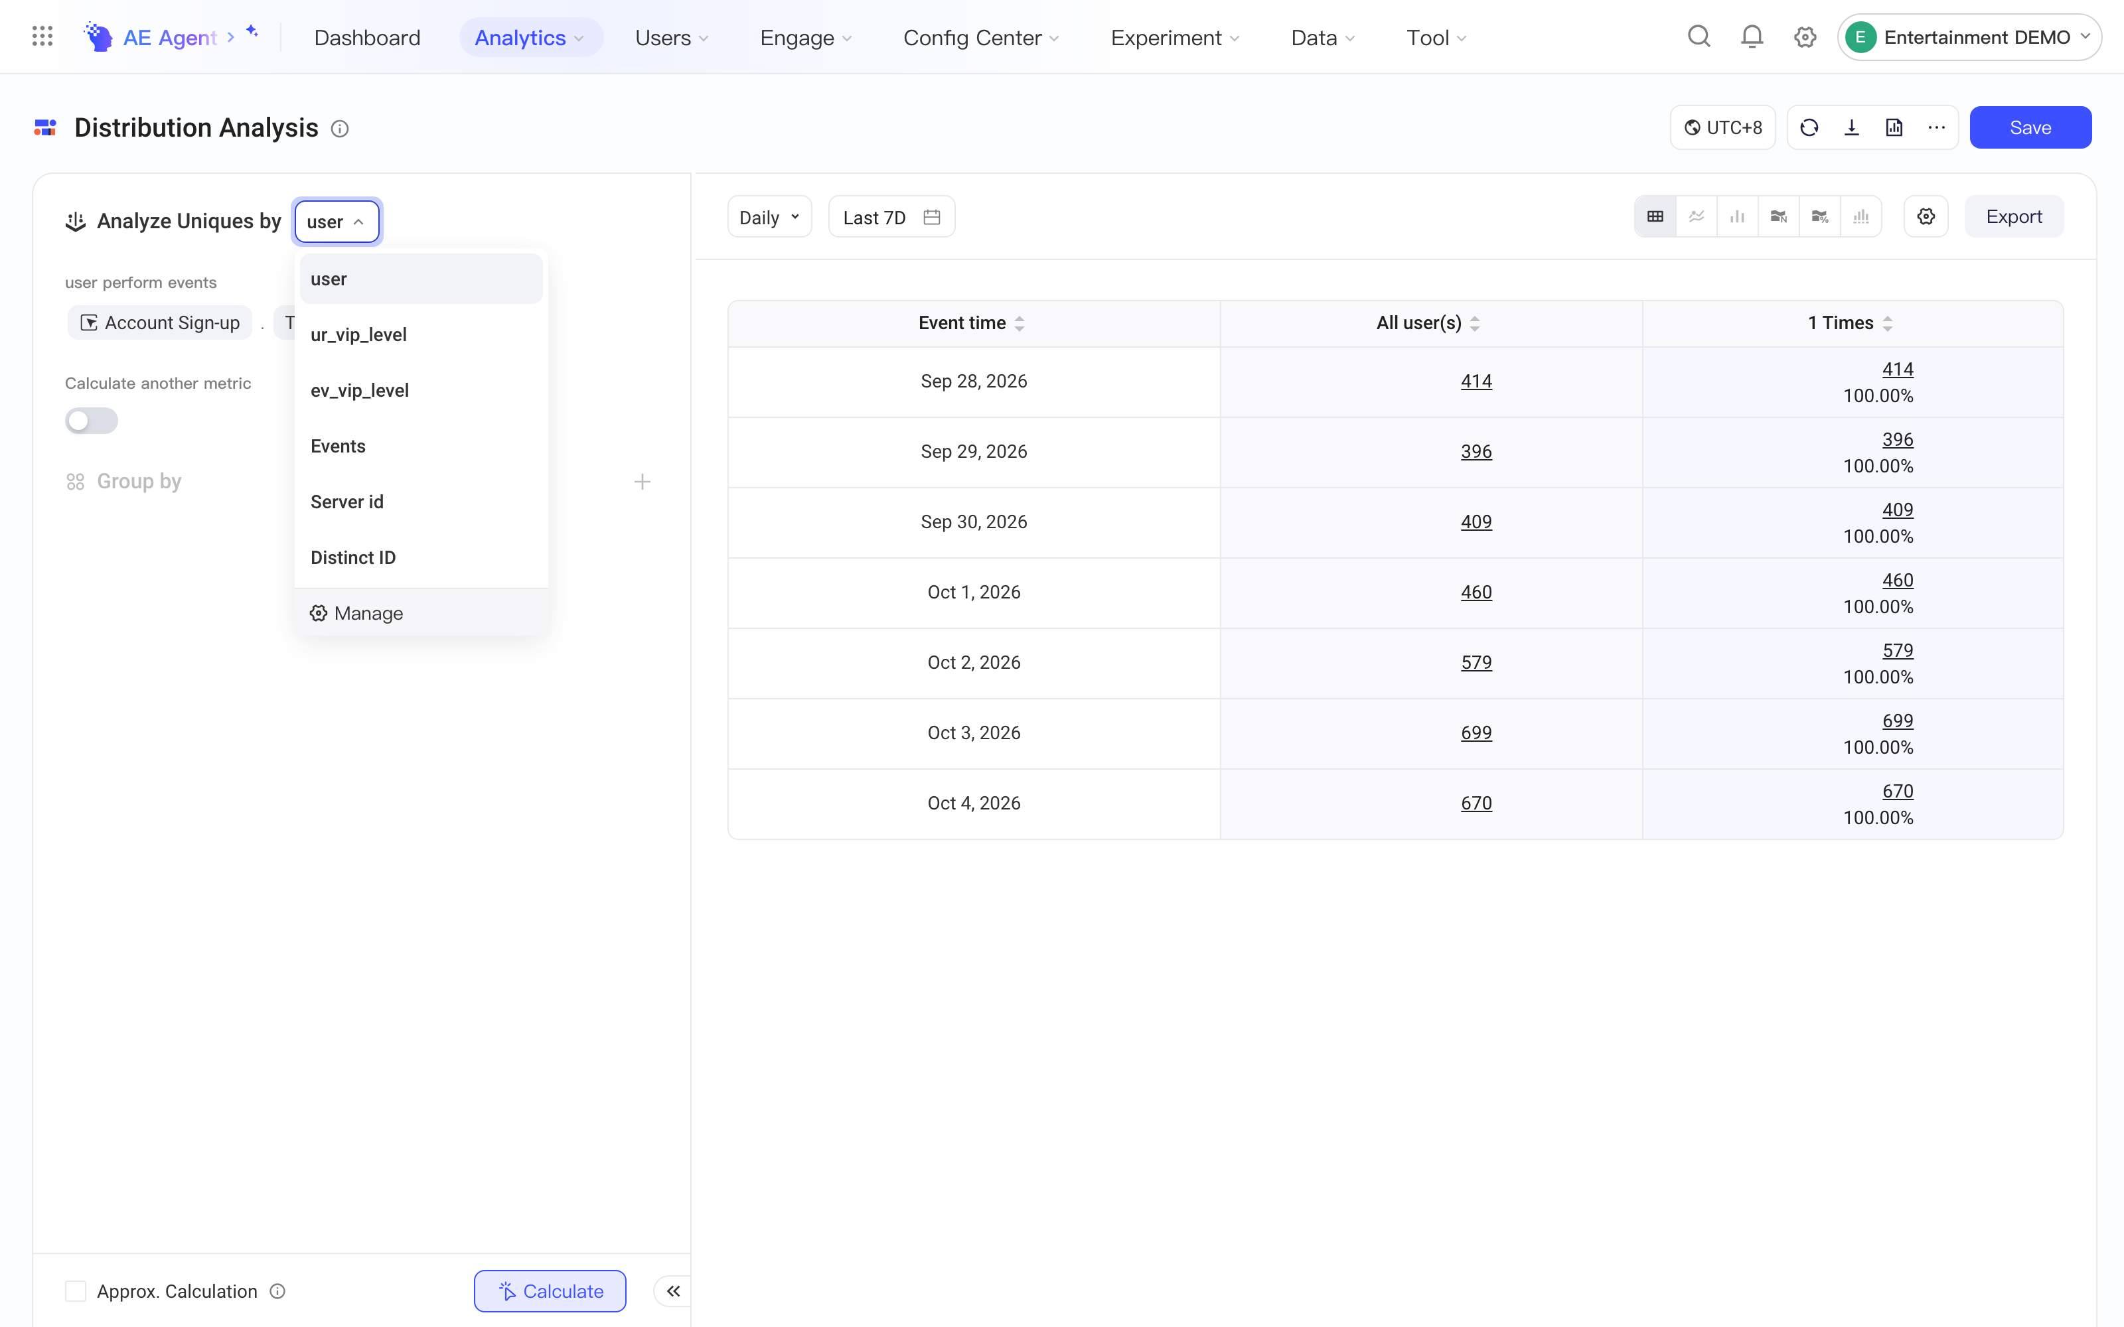The height and width of the screenshot is (1327, 2124).
Task: Switch to stacked area percent view
Action: pos(1820,217)
